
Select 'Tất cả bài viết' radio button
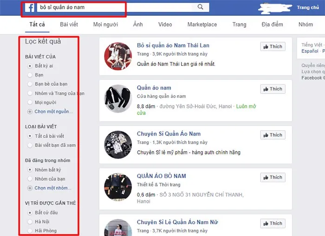click(30, 136)
